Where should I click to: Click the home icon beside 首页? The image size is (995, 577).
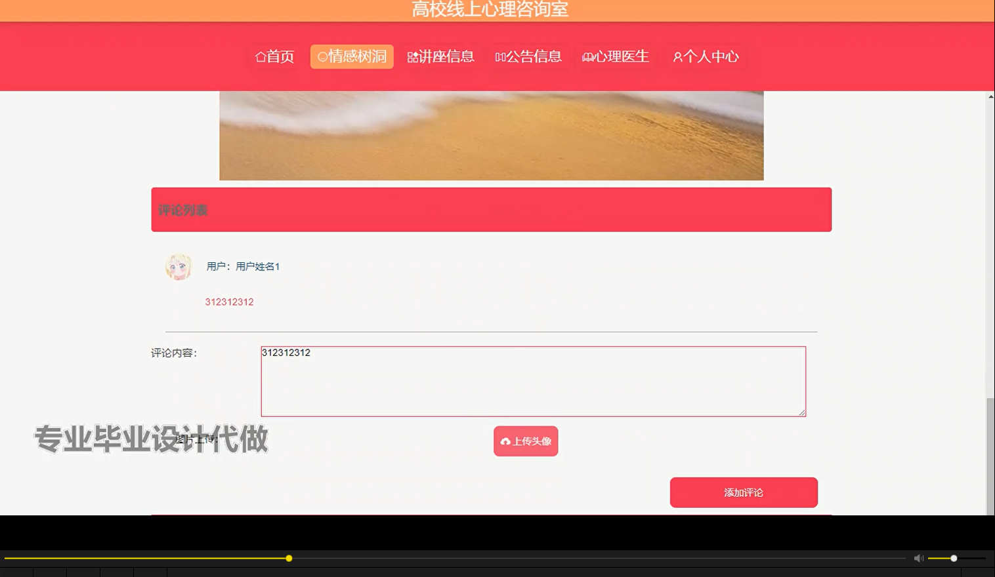tap(261, 57)
